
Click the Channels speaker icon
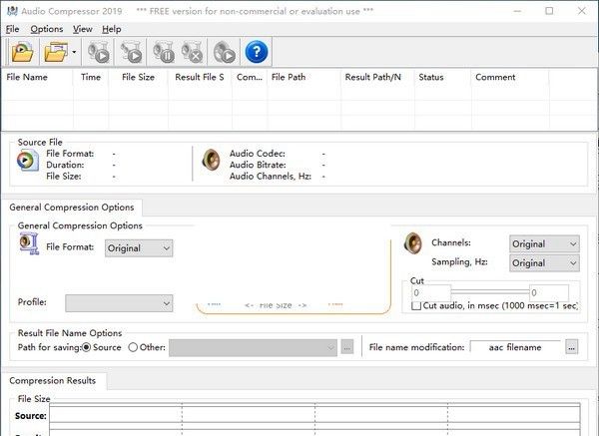point(413,242)
